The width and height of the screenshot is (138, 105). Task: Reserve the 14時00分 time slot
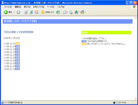tap(18, 55)
